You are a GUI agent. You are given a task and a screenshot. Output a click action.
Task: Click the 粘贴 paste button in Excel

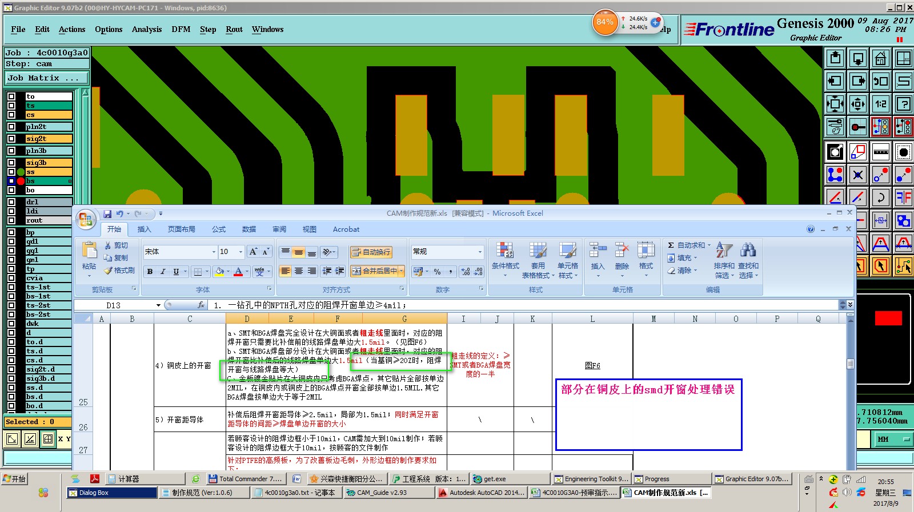89,259
